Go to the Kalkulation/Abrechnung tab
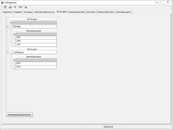The image size is (173, 130). (44, 12)
